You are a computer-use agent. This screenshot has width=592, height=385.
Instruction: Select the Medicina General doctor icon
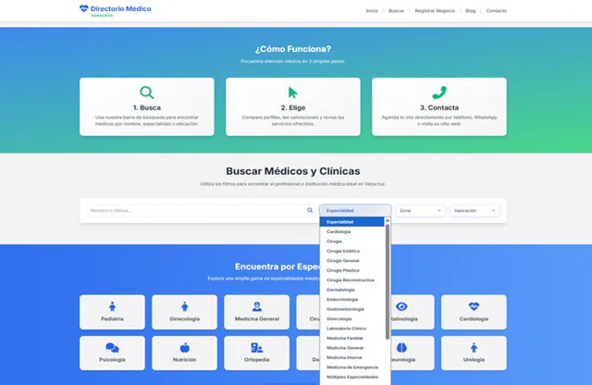coord(257,306)
